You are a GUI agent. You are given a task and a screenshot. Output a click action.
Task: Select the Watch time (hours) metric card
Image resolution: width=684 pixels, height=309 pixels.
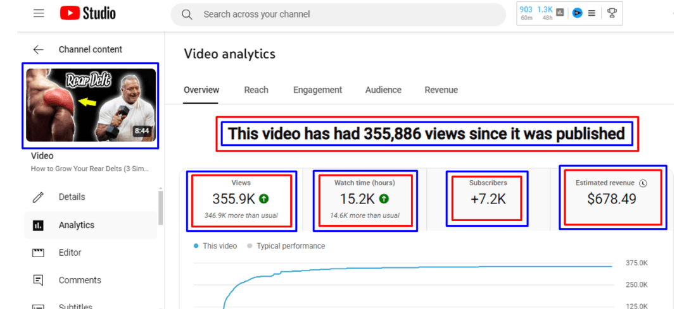click(x=365, y=199)
